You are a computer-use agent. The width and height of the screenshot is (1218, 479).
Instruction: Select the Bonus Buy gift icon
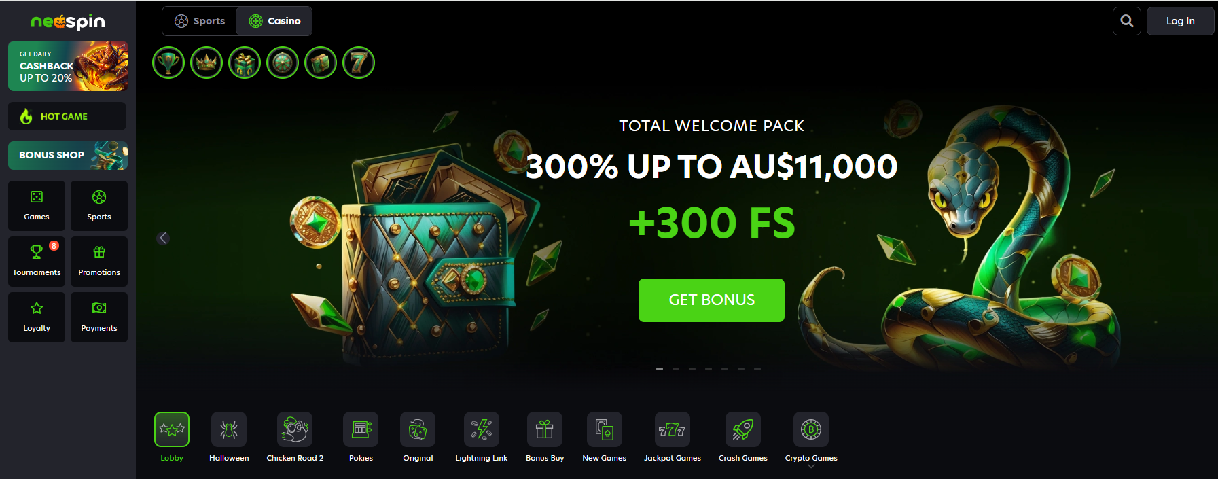[545, 429]
